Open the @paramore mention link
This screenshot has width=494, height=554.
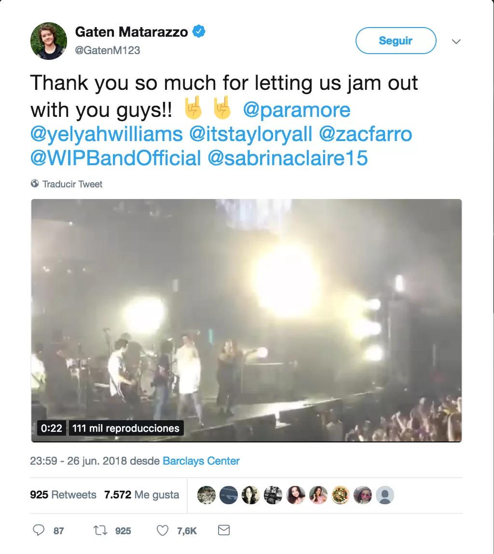coord(297,110)
